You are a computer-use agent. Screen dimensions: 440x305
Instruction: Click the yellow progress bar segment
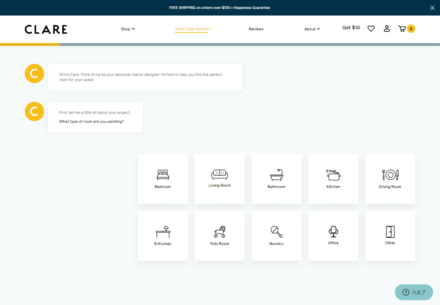[x=30, y=45]
